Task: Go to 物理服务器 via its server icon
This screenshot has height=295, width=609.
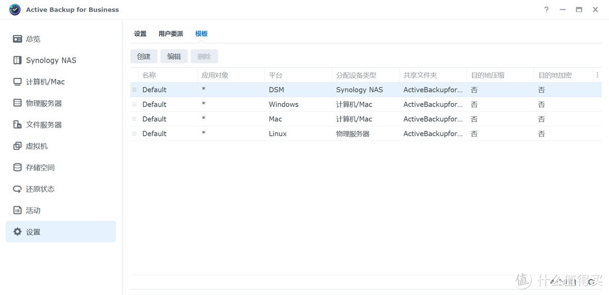Action: click(x=17, y=103)
